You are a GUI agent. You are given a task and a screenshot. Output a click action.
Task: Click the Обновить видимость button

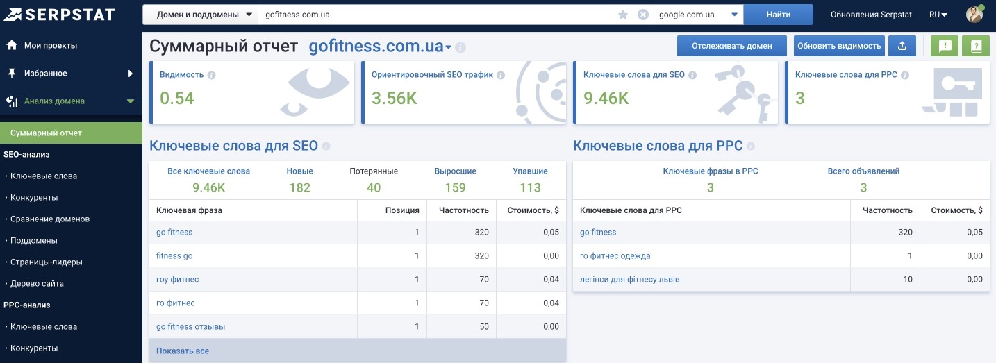[x=839, y=46]
